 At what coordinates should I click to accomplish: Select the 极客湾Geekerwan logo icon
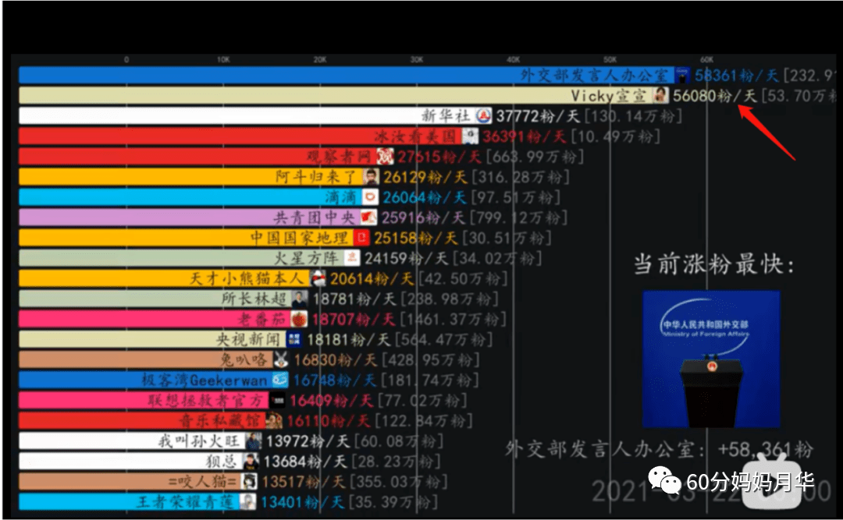pos(279,380)
